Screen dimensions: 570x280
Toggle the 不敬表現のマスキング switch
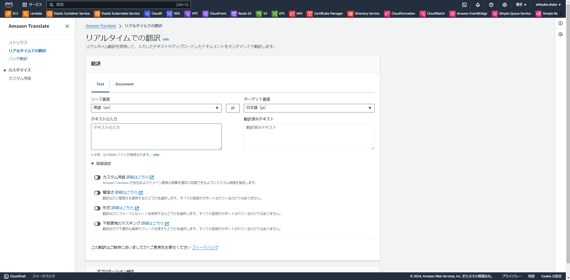pyautogui.click(x=97, y=224)
